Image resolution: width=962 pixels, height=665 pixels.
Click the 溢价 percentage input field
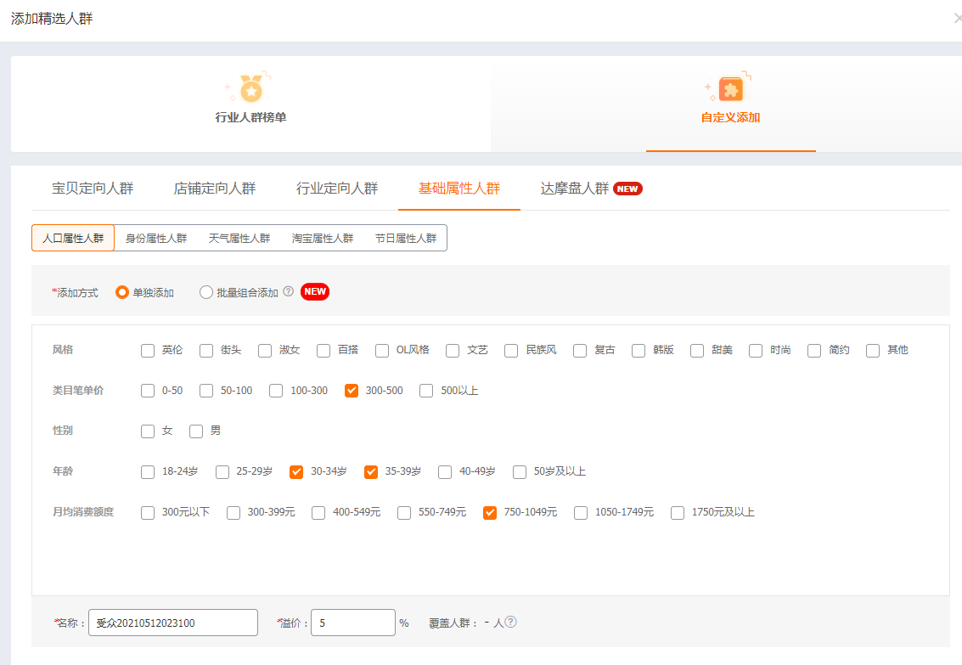[x=352, y=623]
